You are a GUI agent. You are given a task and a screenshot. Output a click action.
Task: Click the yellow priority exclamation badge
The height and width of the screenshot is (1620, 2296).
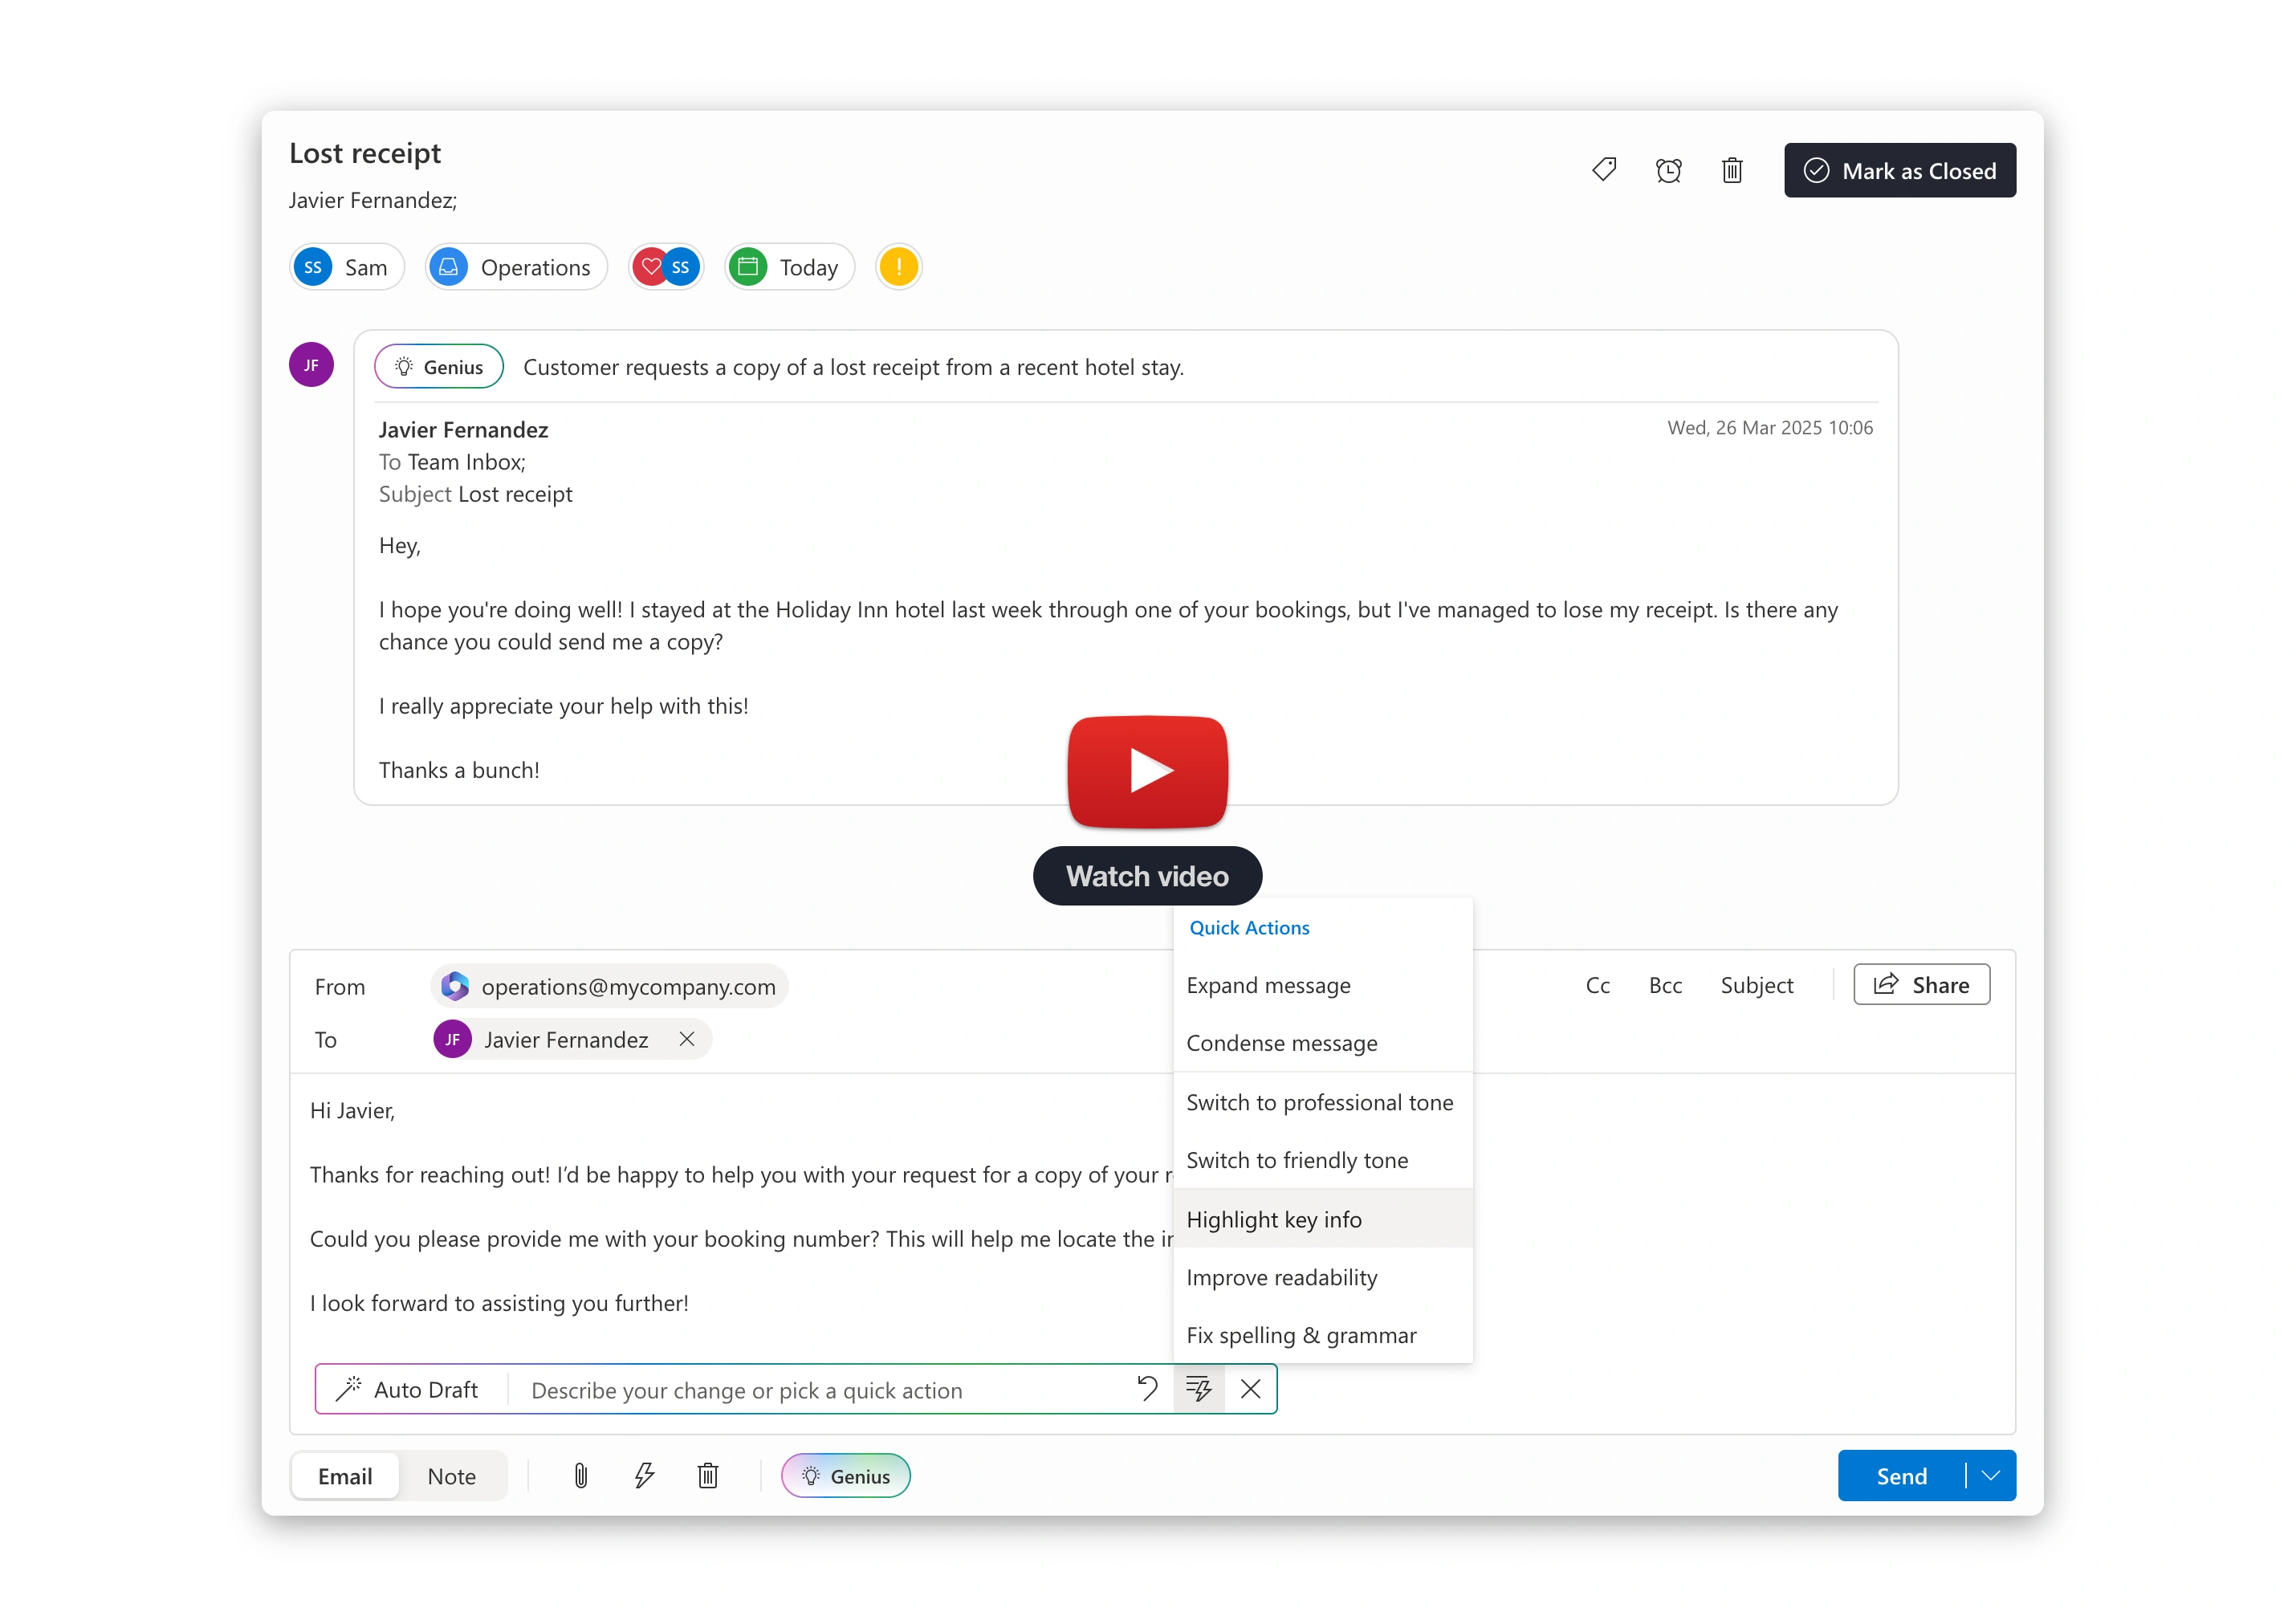point(898,267)
